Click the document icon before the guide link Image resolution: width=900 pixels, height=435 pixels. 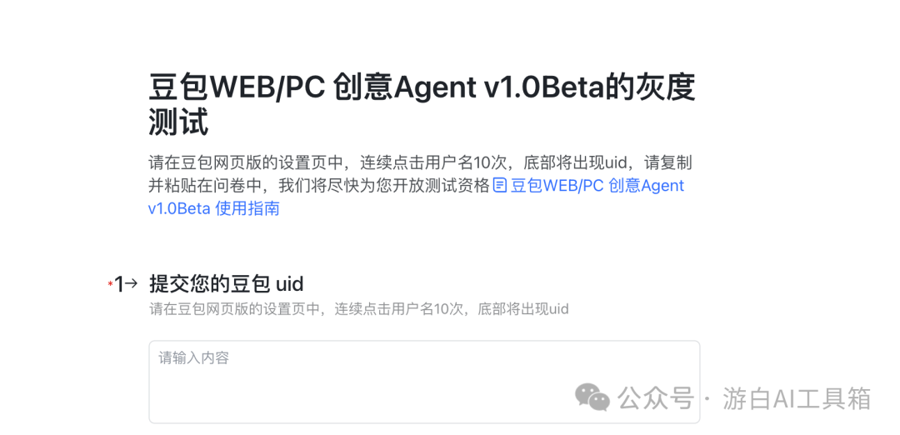click(x=501, y=186)
